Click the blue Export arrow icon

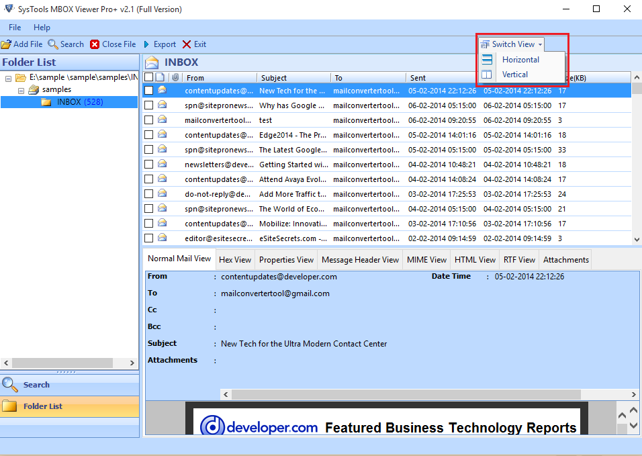146,44
